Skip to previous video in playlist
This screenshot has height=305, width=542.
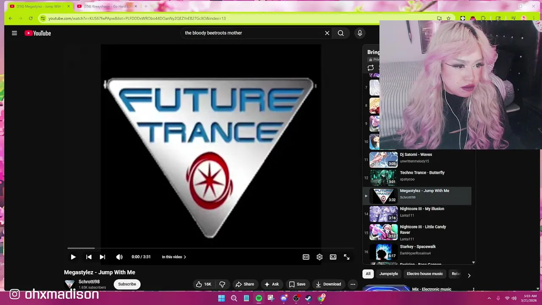pyautogui.click(x=89, y=257)
